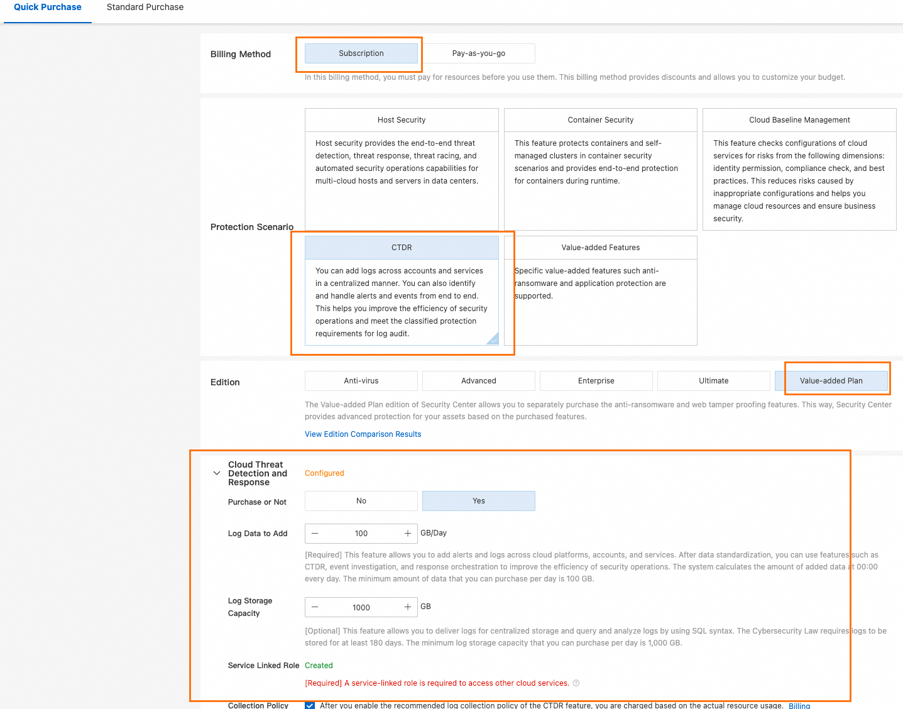Pick the Advanced edition
The width and height of the screenshot is (903, 709).
(479, 381)
